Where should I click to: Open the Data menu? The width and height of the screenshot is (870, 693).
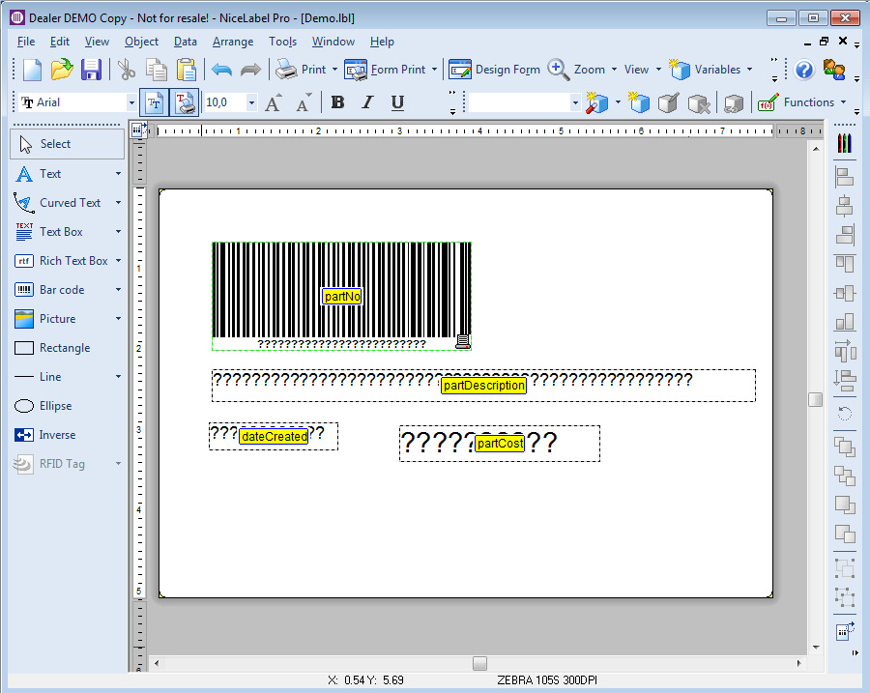coord(185,42)
